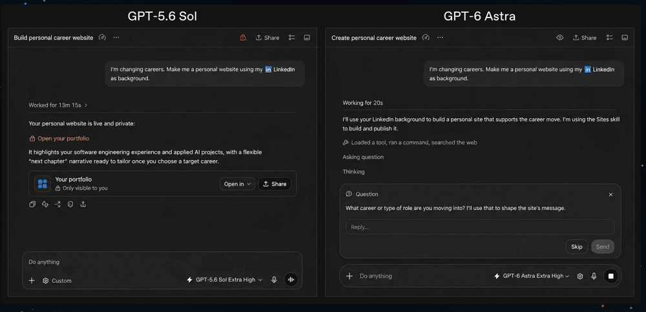Click the blue Your portfolio app thumbnail

point(43,184)
